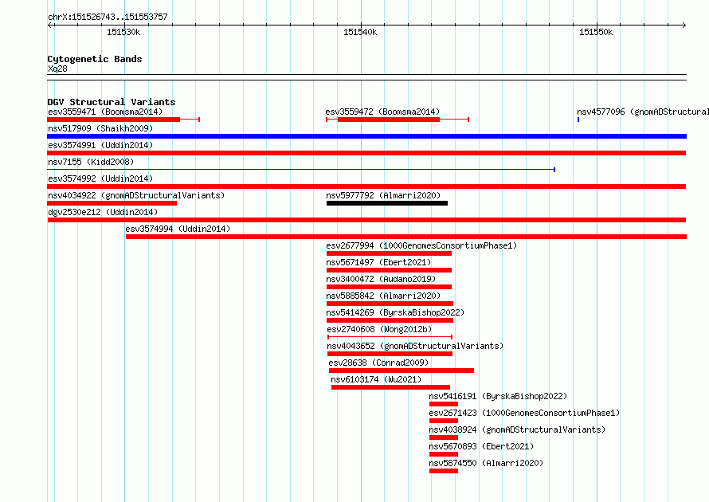Click the esv3559471 (Boomsma2014) variant label
Screen dimensions: 709x502
(105, 112)
